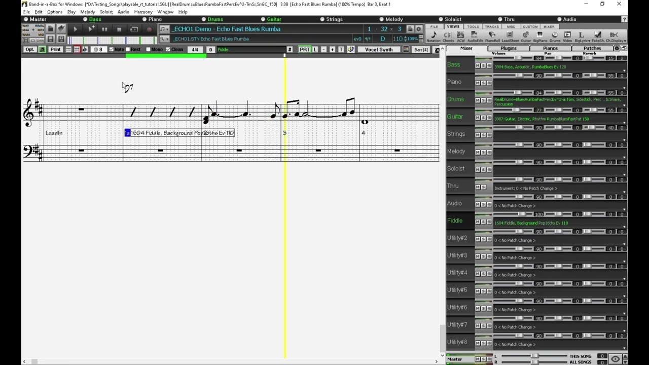Launch the ACW audio chord wizard
The image size is (649, 365).
[x=461, y=37]
